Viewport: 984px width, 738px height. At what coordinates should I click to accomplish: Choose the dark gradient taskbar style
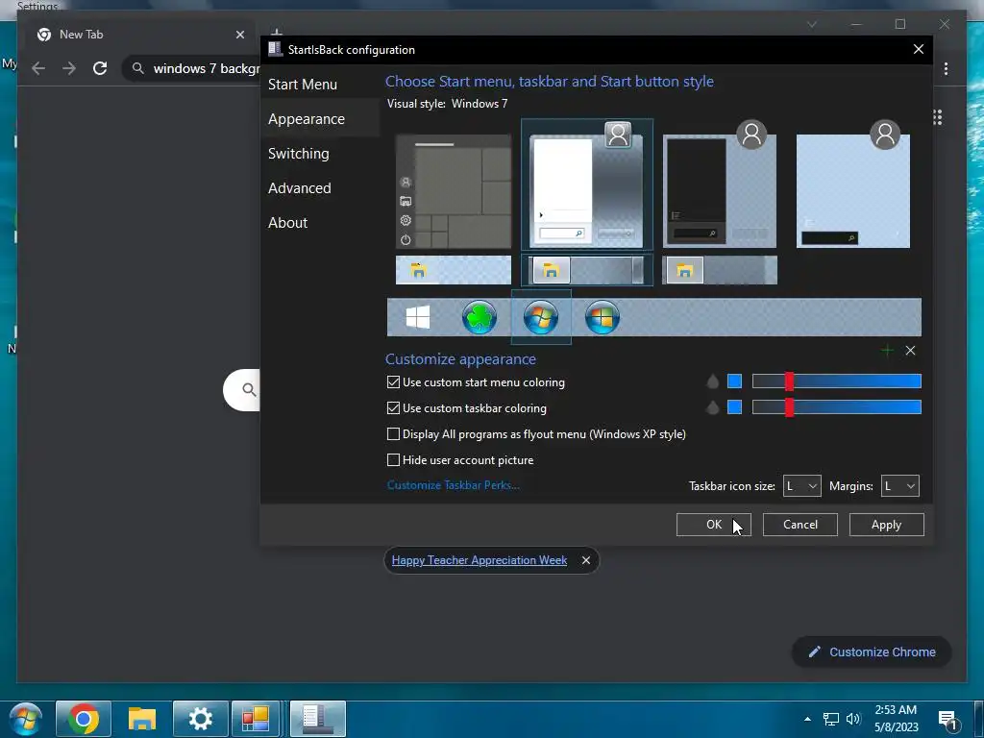pos(720,270)
